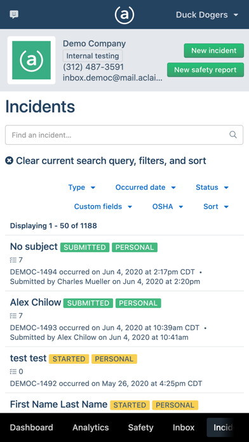Screen dimensions: 249x442
Task: Click the New safety report button
Action: [205, 70]
